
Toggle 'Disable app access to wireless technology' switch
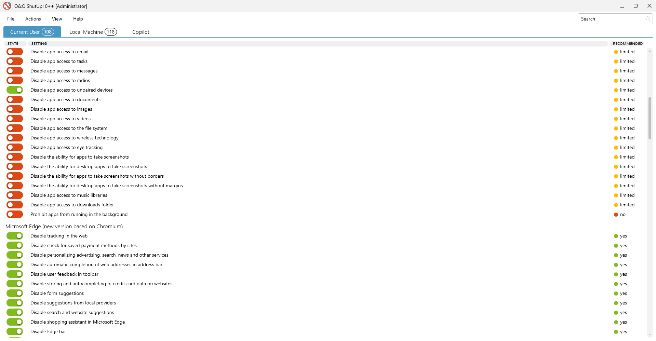(x=15, y=138)
